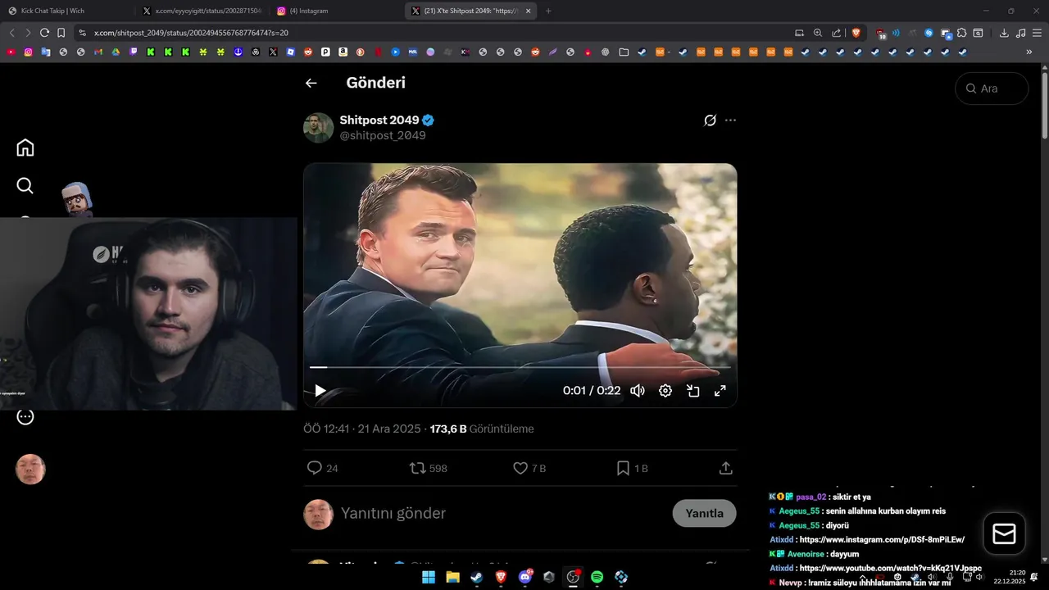Image resolution: width=1049 pixels, height=590 pixels.
Task: Go back with the Gönderi arrow
Action: coord(311,83)
